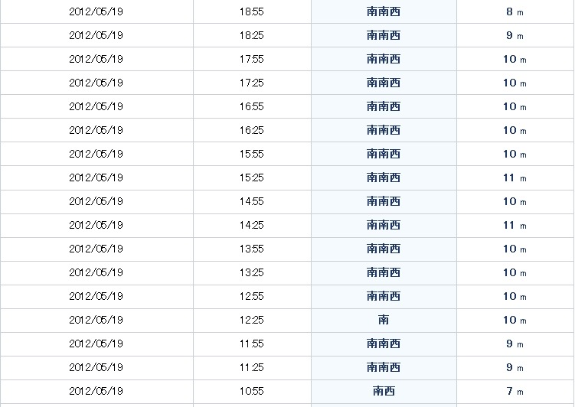The image size is (575, 407).
Task: Select the 14:55 time cell
Action: click(x=252, y=201)
